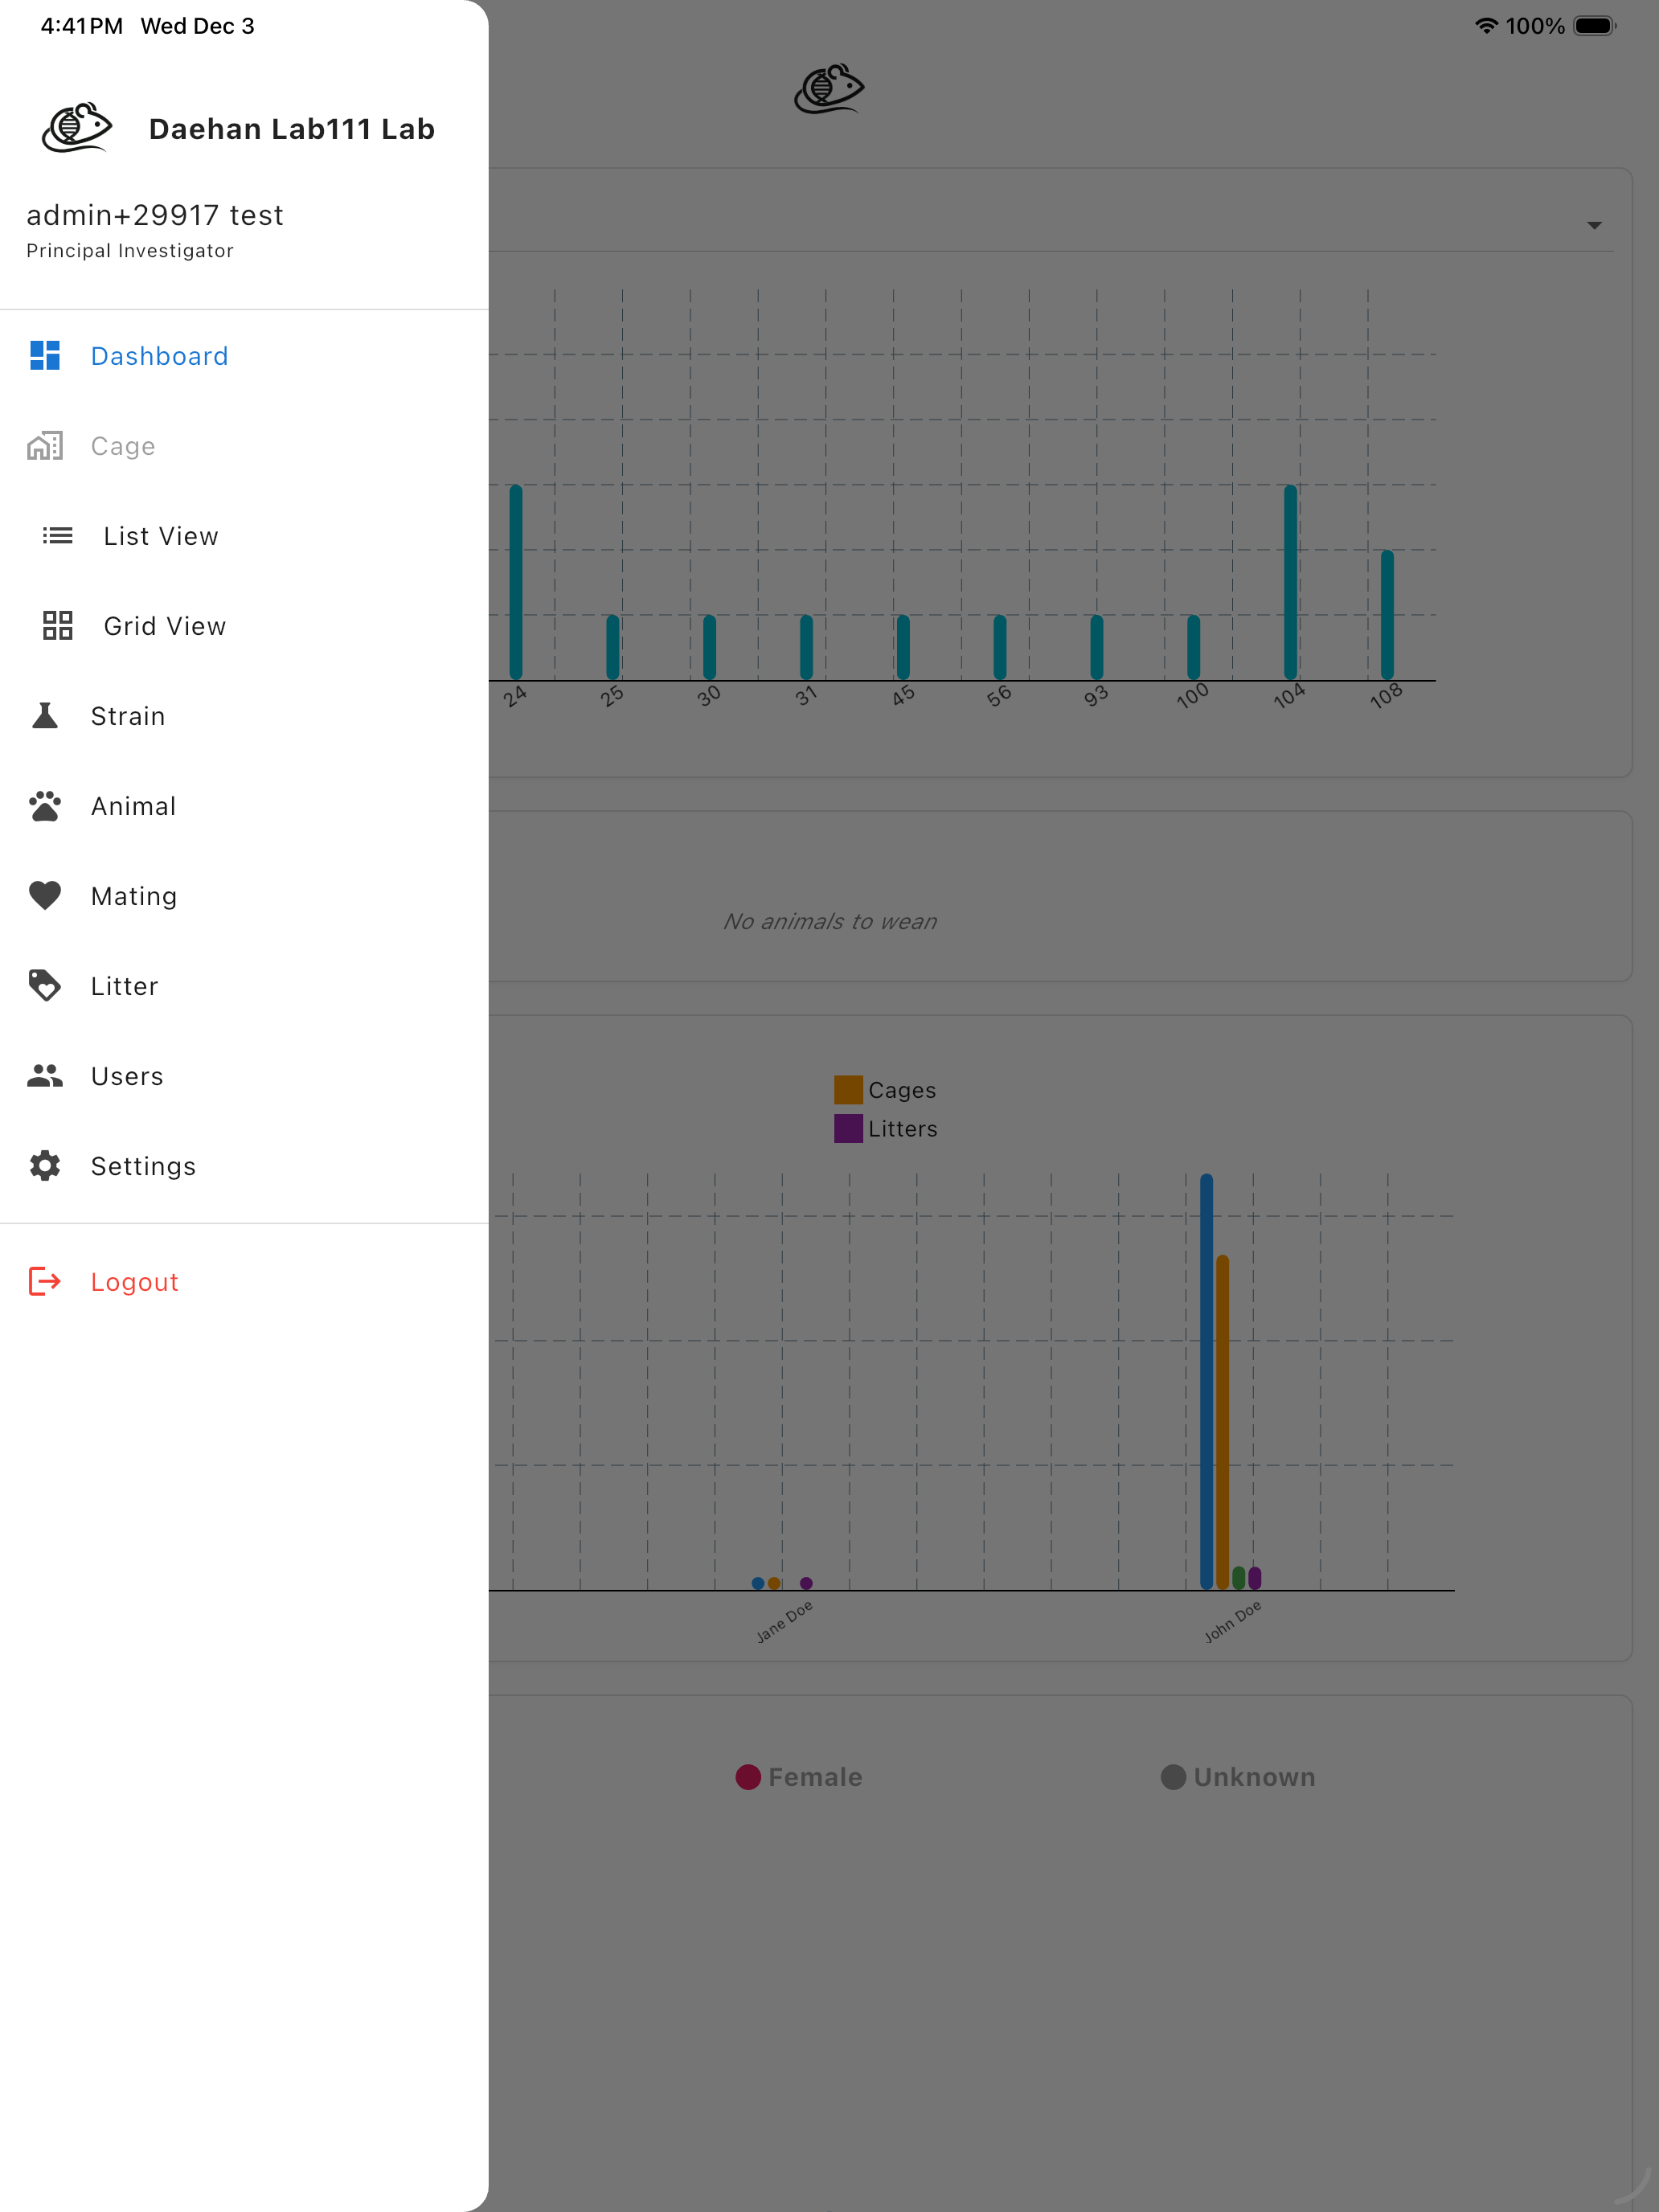
Task: Click the bar labeled 104 in the chart
Action: tap(1290, 582)
